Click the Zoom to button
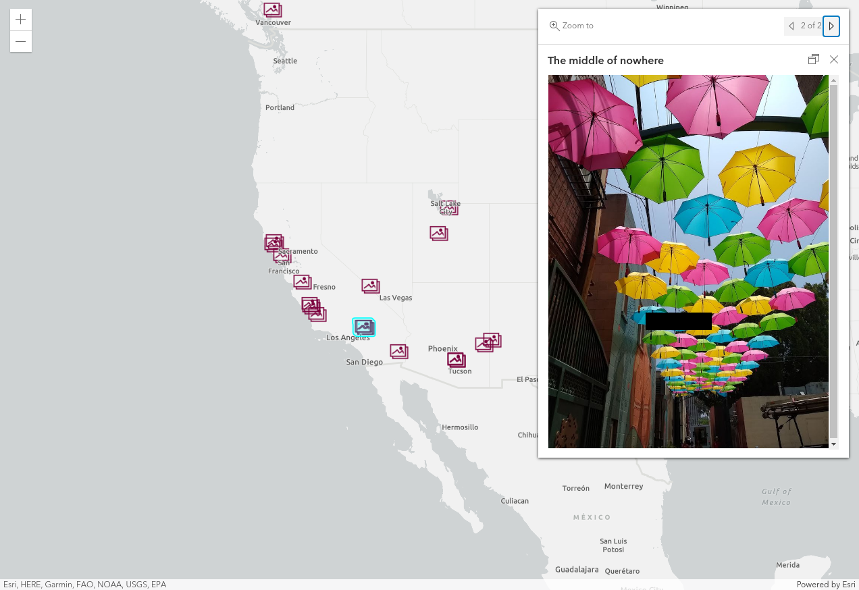 (x=571, y=26)
